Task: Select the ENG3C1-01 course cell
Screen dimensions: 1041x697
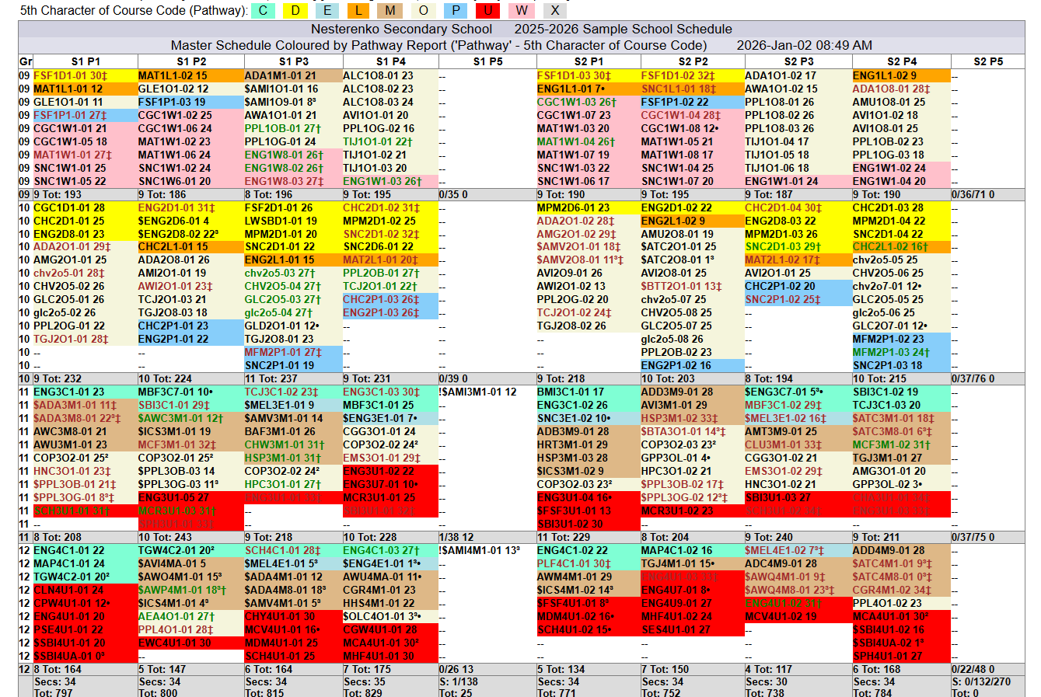Action: [x=68, y=392]
